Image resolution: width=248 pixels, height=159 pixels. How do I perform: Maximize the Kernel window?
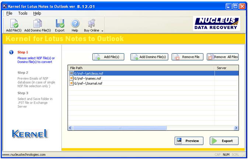[235, 7]
